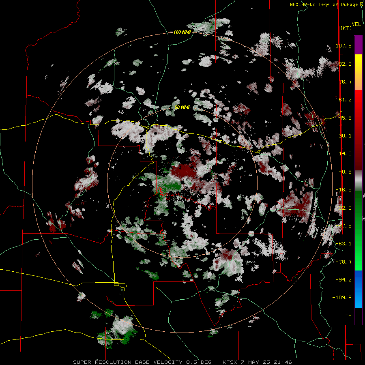Select the -109.8 legend value
Image resolution: width=365 pixels, height=365 pixels.
(342, 298)
